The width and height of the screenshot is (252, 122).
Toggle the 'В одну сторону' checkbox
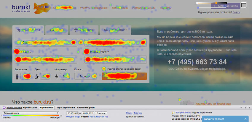click(87, 51)
